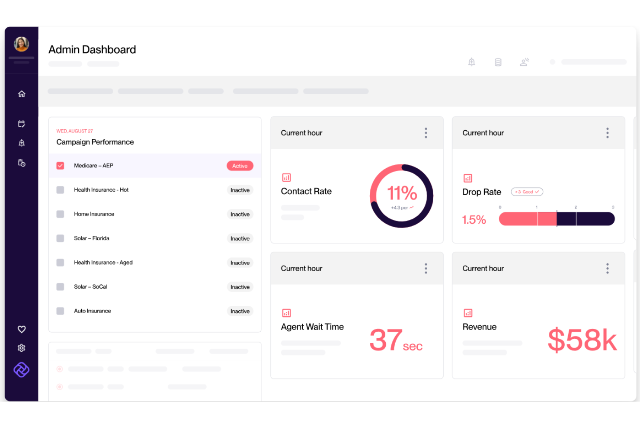Uncheck the Medicare – AEP campaign
The width and height of the screenshot is (640, 427).
(60, 165)
